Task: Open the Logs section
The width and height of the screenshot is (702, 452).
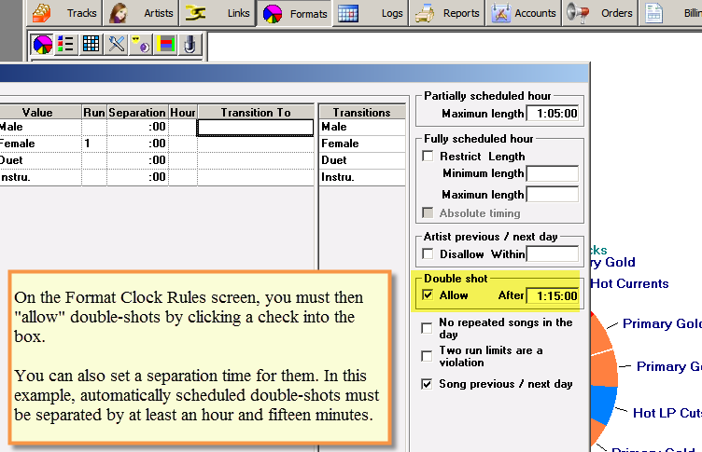Action: tap(372, 13)
